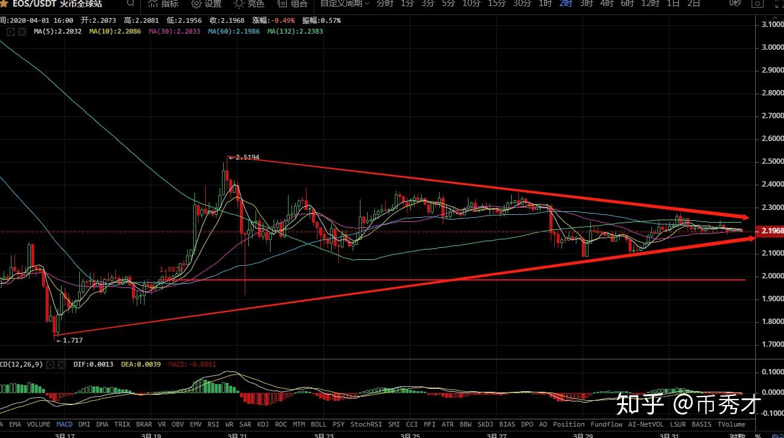The height and width of the screenshot is (438, 784).
Task: Toggle the VOLUME indicator
Action: coord(38,424)
